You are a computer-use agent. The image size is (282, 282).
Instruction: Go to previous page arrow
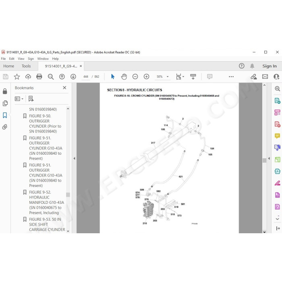point(62,77)
